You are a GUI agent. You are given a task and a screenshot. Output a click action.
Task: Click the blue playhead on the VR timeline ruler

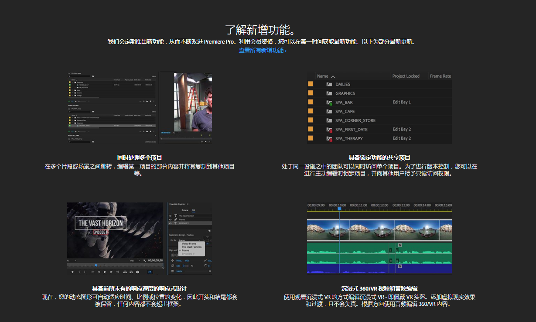pyautogui.click(x=339, y=209)
